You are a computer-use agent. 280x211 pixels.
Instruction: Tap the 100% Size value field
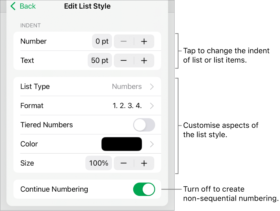[98, 163]
